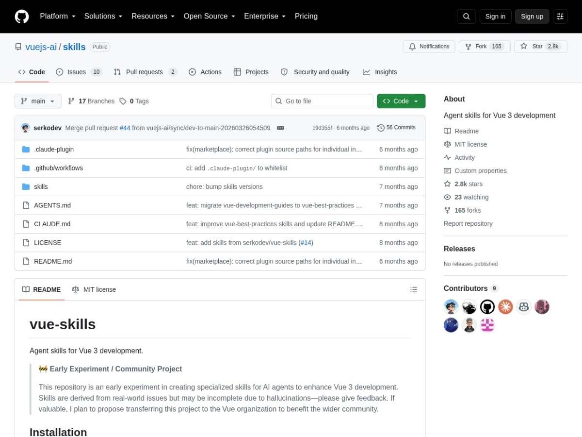Expand the Enterprise menu
Viewport: 582px width, 437px height.
265,16
